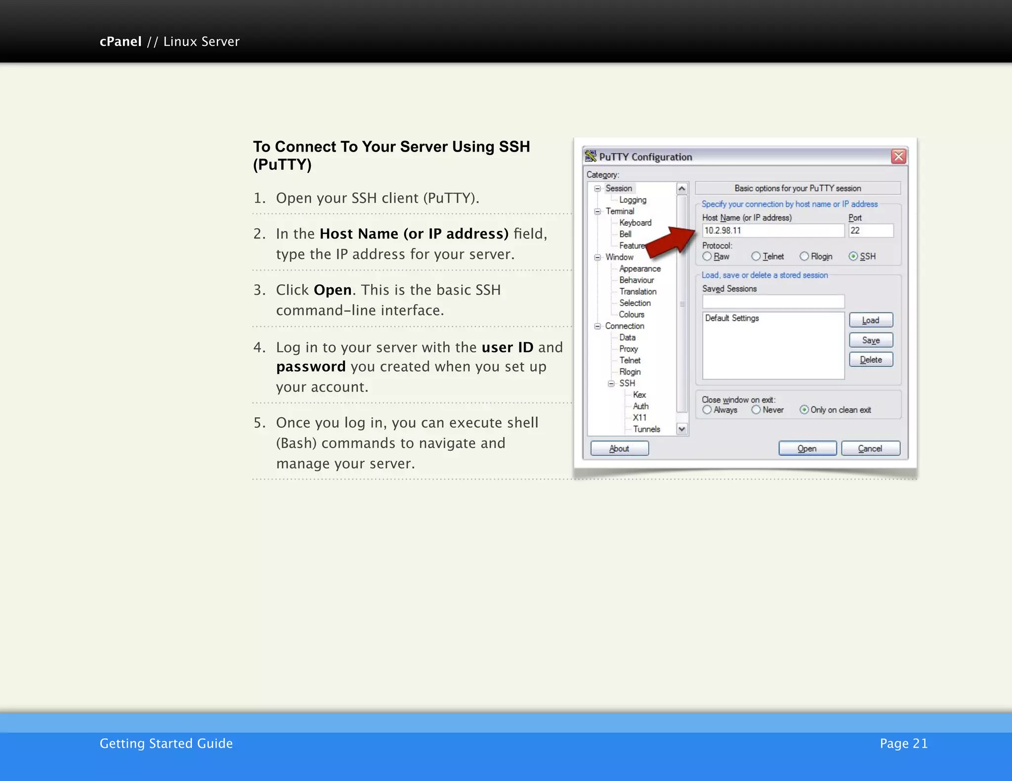Select Default Settings in saved sessions
Screen dimensions: 1012x781
point(732,318)
